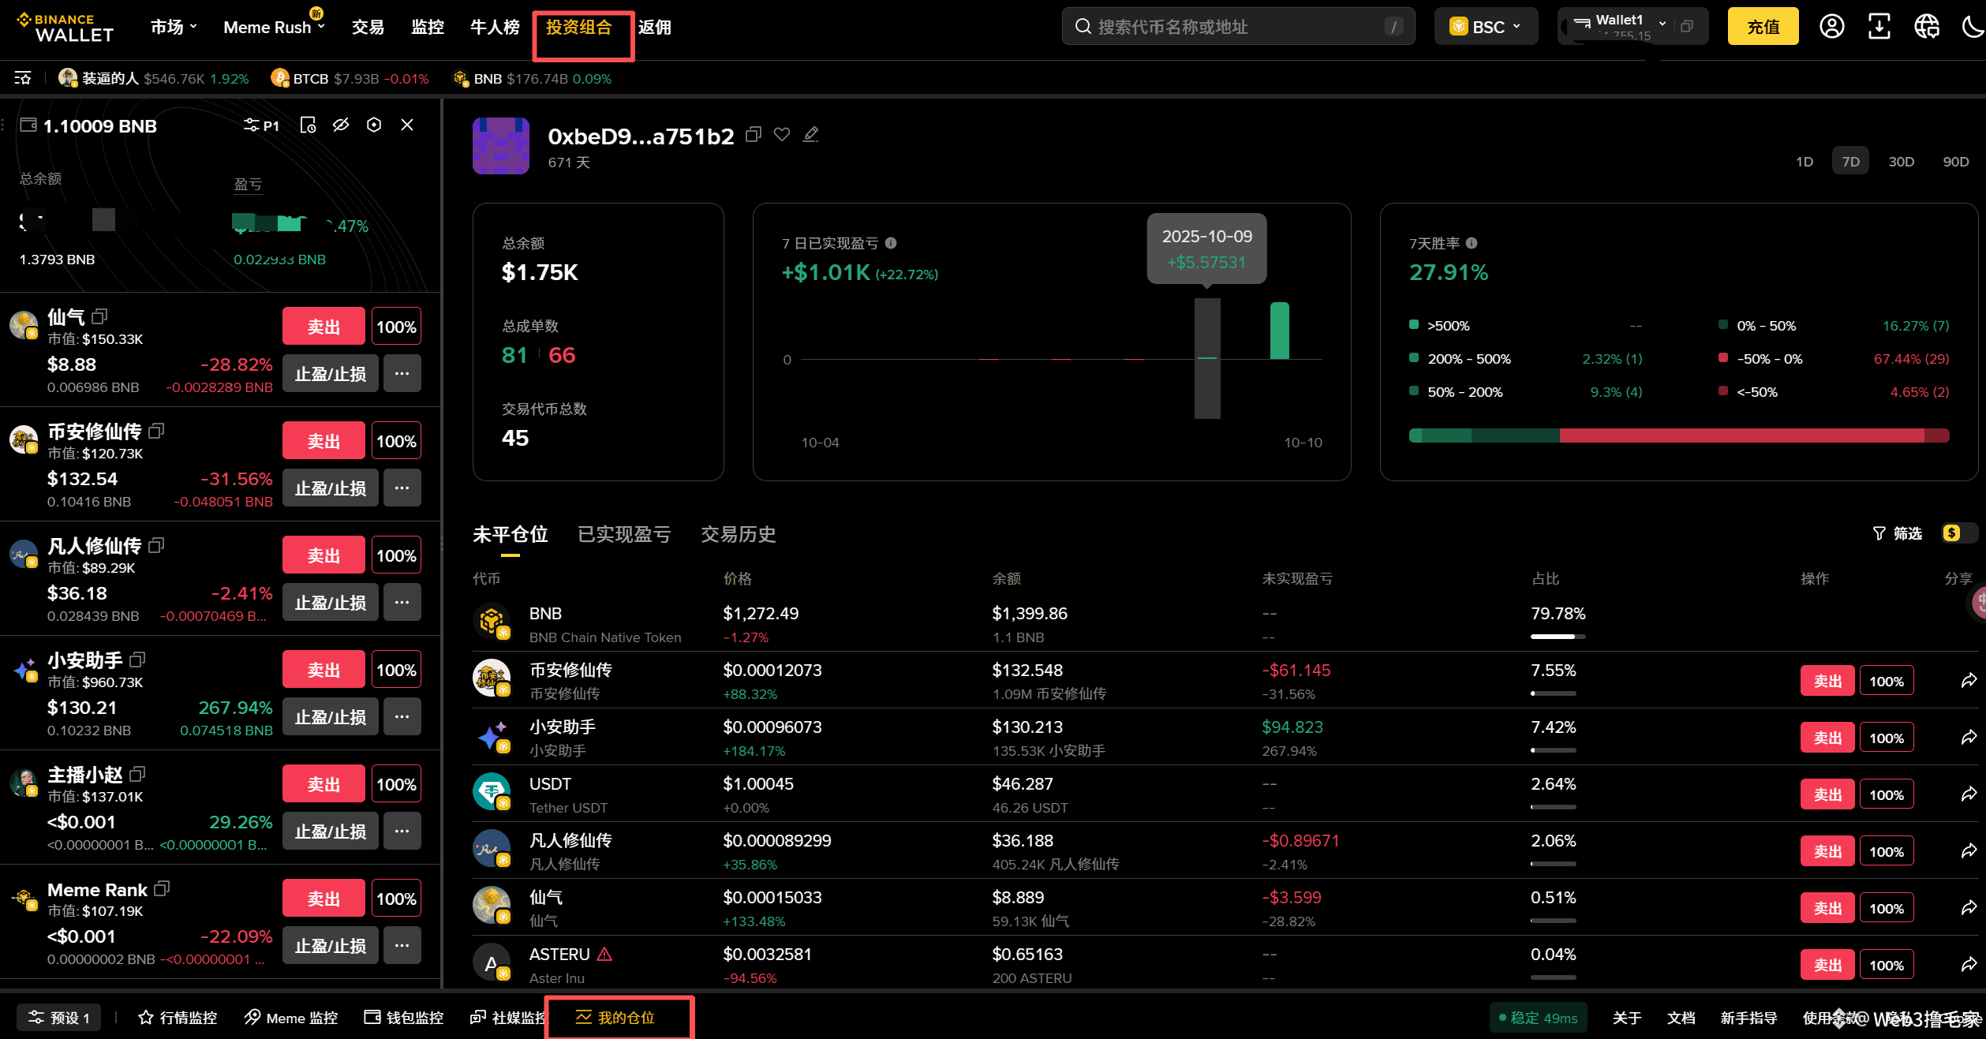Select the 30D time range tab
Screen dimensions: 1986x1039
point(1901,162)
